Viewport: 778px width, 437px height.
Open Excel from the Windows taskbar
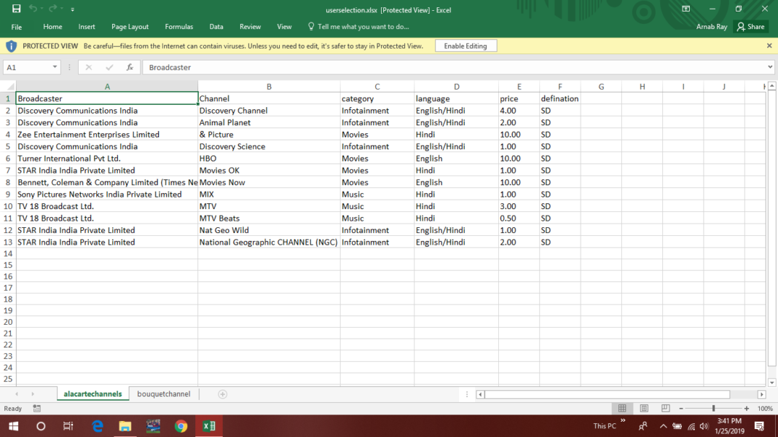coord(209,426)
